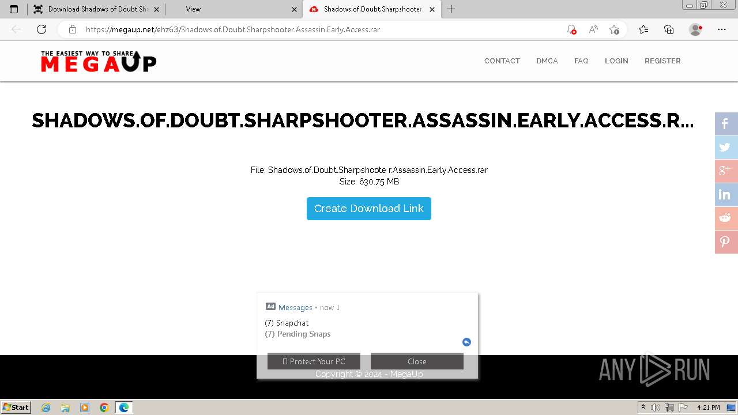Screen dimensions: 738x415
Task: Close the Shadows.of.Doubt.Sharpshooter tab
Action: click(x=432, y=9)
